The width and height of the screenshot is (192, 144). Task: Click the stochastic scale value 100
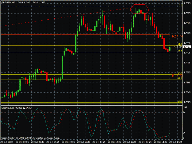point(185,107)
